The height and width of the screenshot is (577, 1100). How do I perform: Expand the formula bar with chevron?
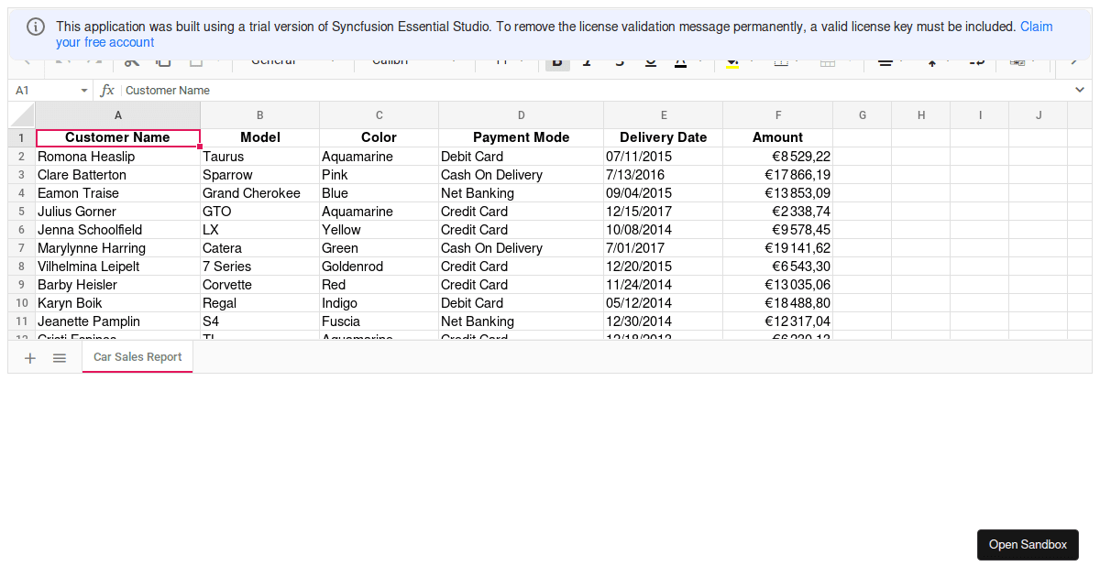click(1079, 91)
